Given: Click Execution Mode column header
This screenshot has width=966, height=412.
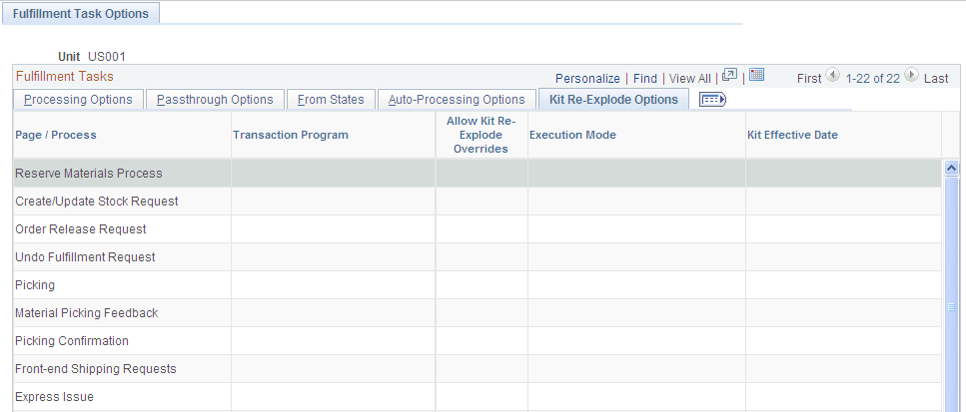Looking at the screenshot, I should [x=573, y=136].
